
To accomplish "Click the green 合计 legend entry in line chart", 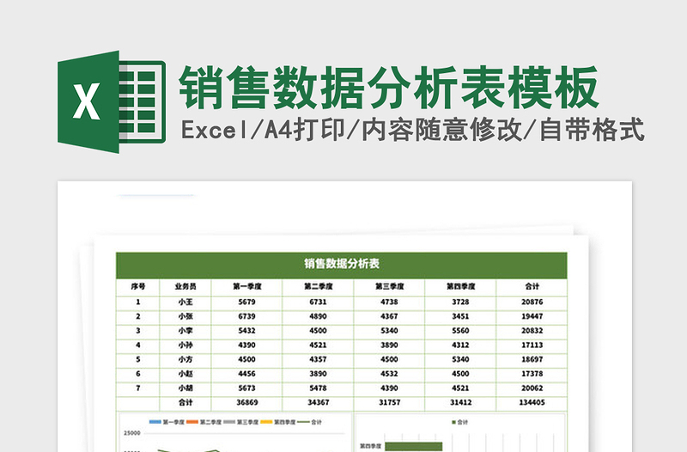I will [309, 422].
